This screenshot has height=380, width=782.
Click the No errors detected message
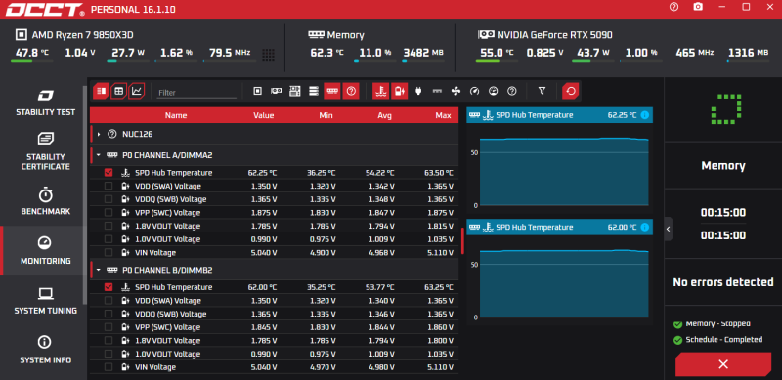(723, 282)
